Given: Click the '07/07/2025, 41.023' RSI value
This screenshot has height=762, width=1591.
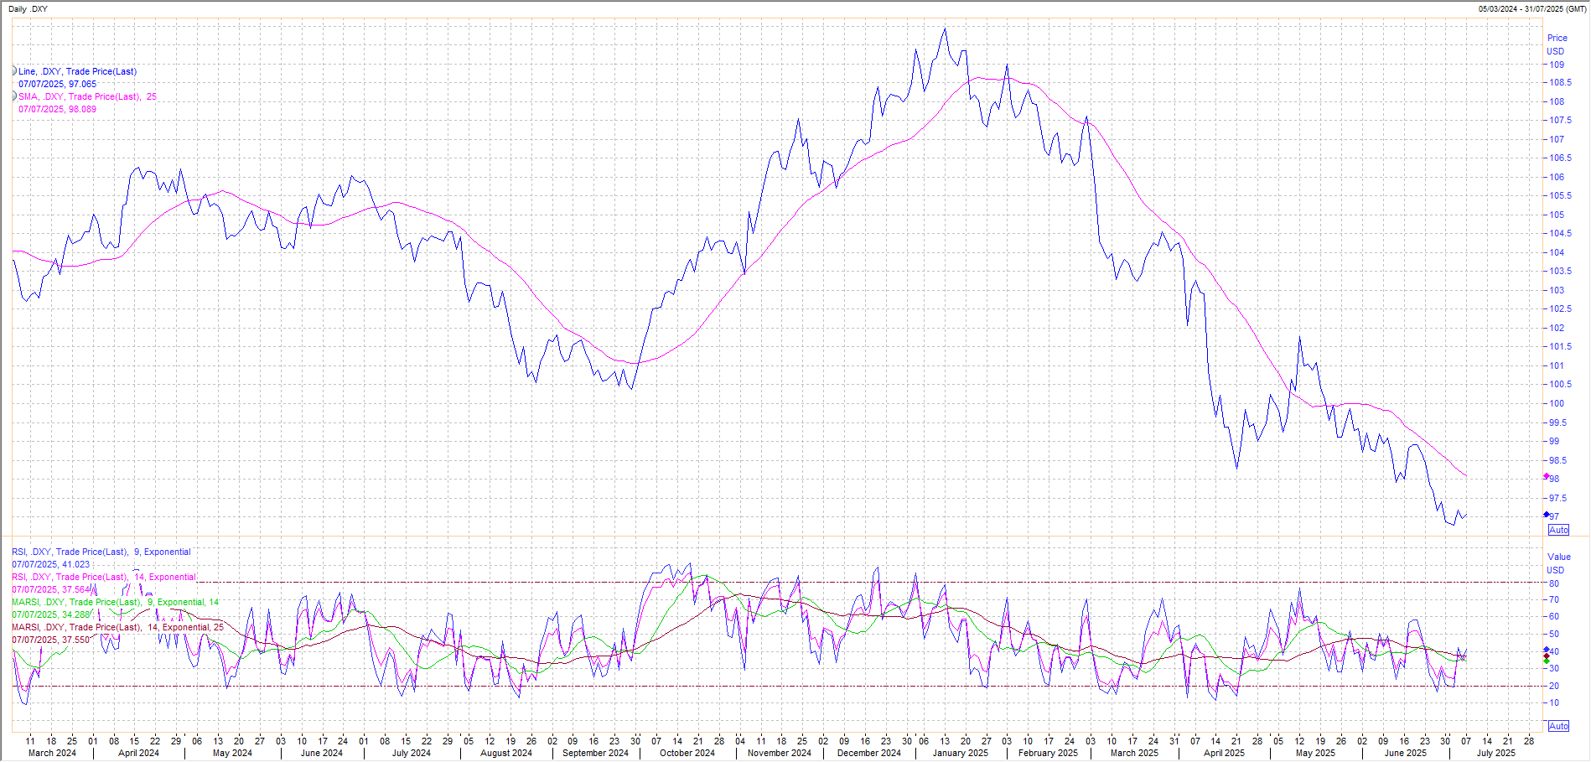Looking at the screenshot, I should (50, 564).
